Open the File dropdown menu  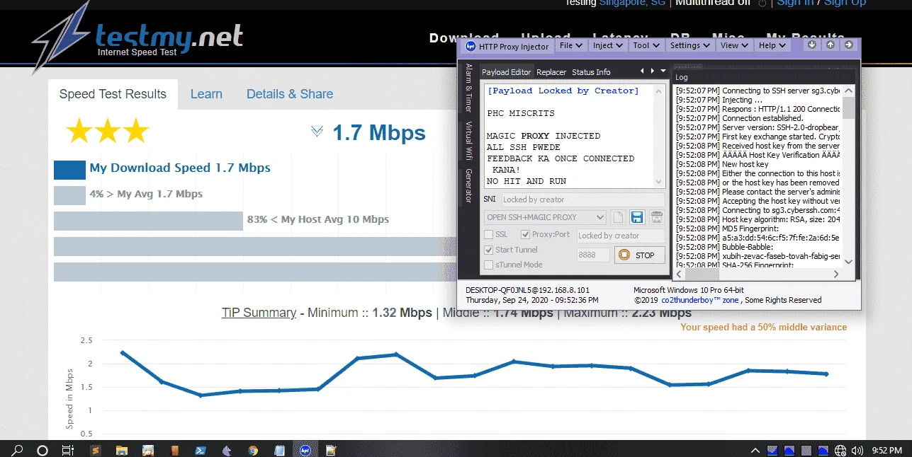tap(571, 45)
